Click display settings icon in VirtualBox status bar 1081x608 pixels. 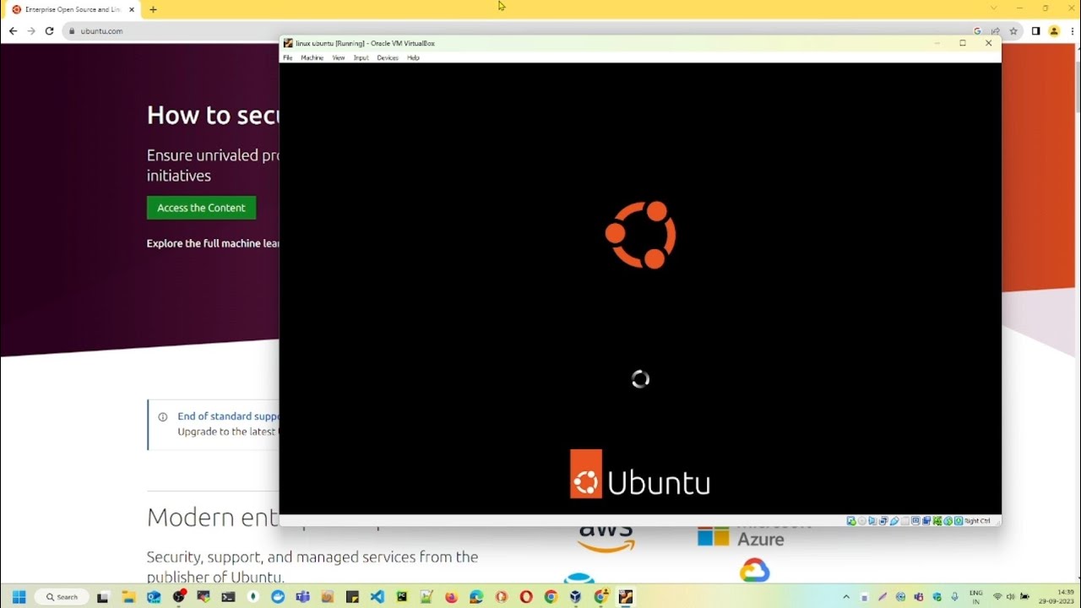[915, 521]
